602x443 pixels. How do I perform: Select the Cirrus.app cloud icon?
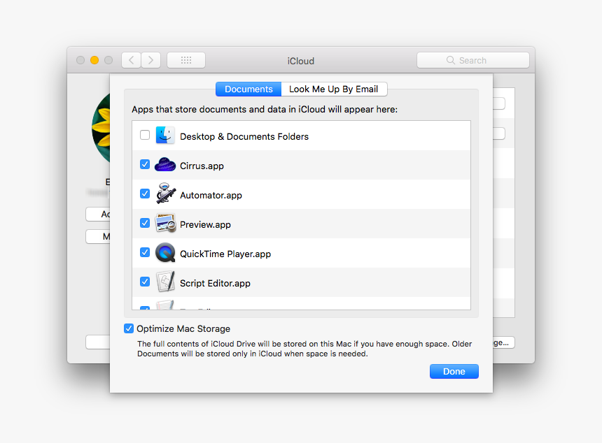(x=165, y=164)
